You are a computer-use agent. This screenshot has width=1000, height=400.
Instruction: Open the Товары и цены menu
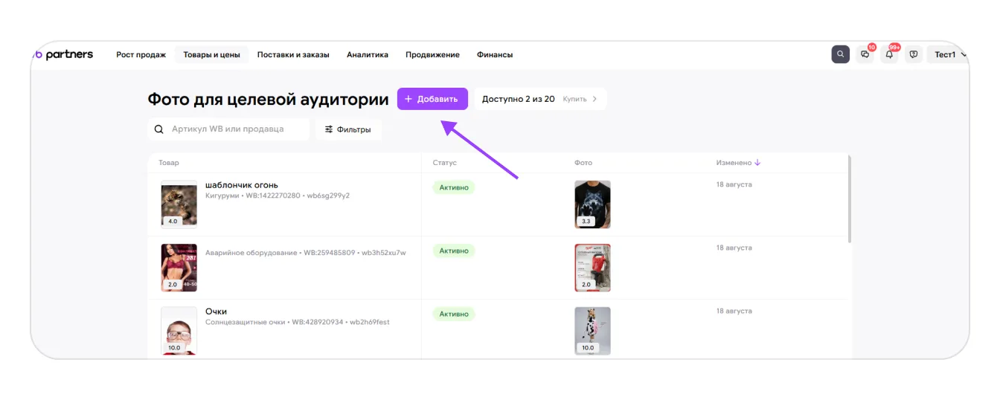tap(211, 54)
